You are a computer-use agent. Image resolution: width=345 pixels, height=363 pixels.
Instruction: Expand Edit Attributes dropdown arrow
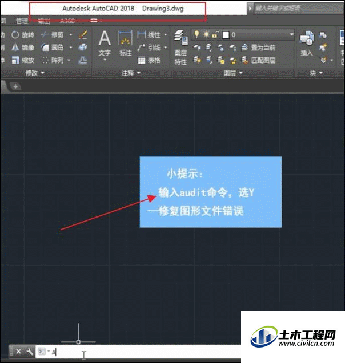coord(332,60)
